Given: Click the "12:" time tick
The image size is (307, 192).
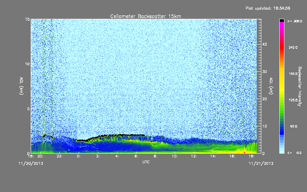Looking at the screenshot, I should click(x=194, y=156).
